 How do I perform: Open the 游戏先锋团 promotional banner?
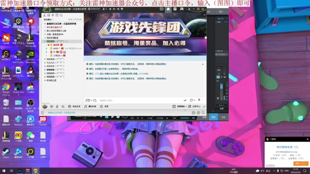tap(145, 34)
